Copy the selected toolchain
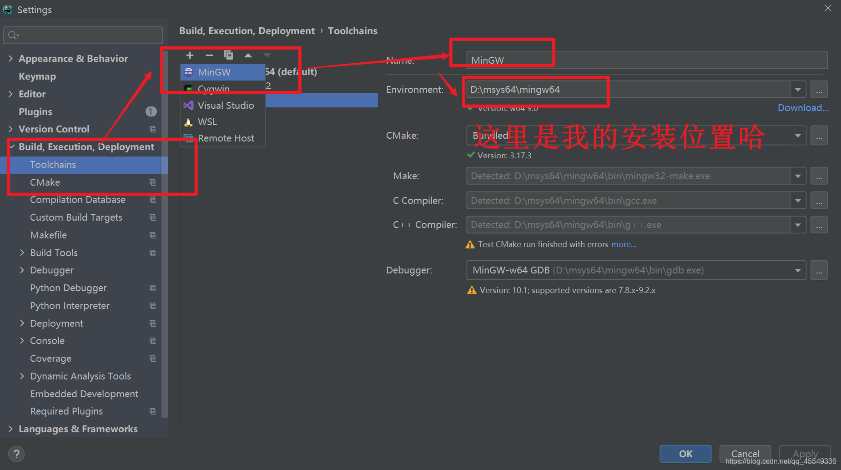 [228, 55]
